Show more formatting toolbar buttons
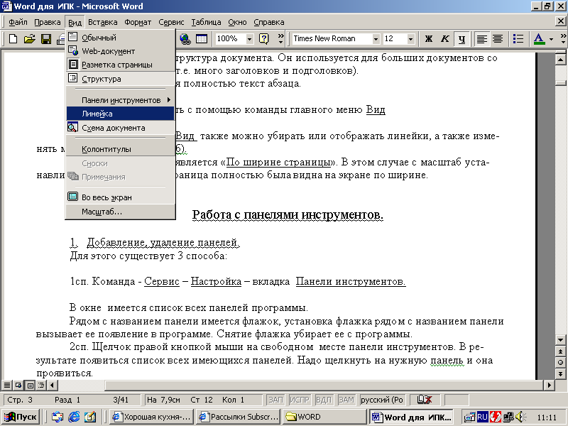 (563, 38)
